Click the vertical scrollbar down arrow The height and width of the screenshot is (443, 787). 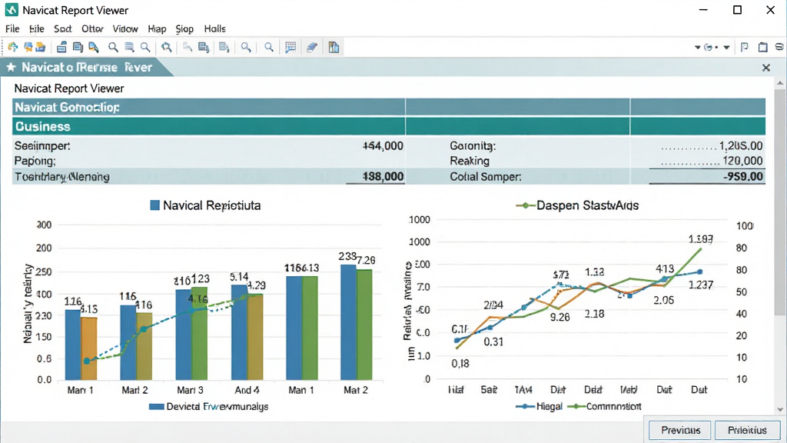click(779, 409)
